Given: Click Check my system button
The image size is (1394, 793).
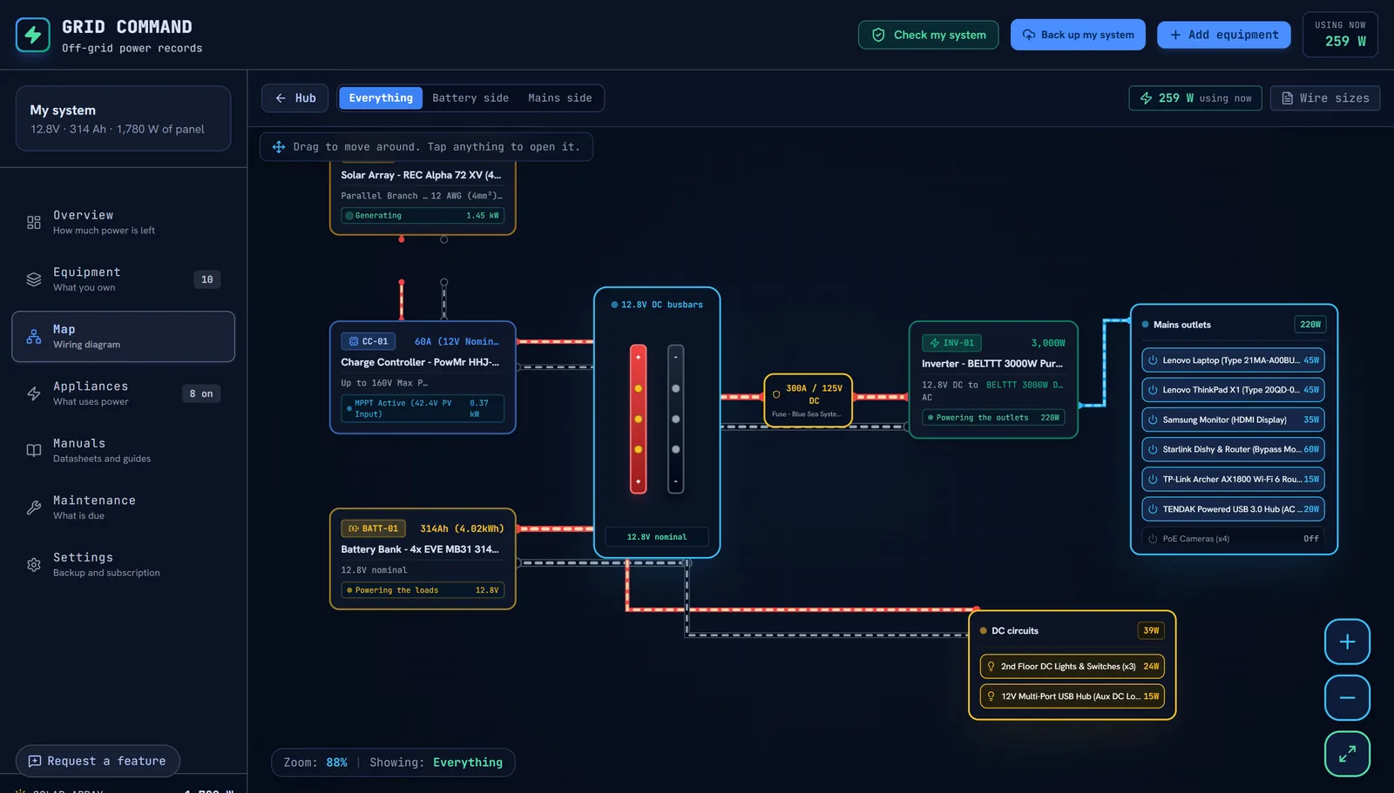Looking at the screenshot, I should [928, 35].
